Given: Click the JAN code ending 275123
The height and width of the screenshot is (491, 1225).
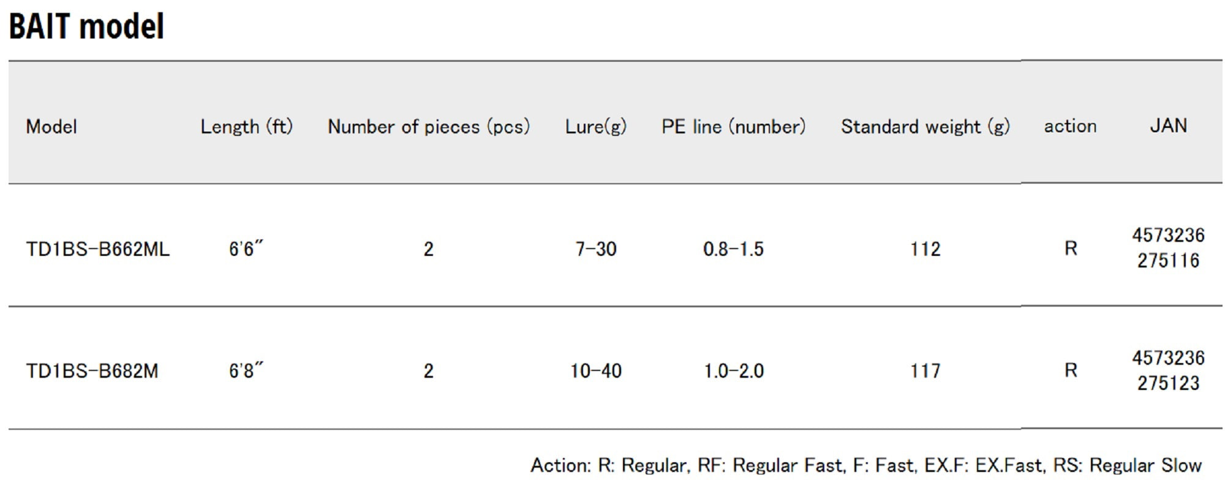Looking at the screenshot, I should [1168, 370].
